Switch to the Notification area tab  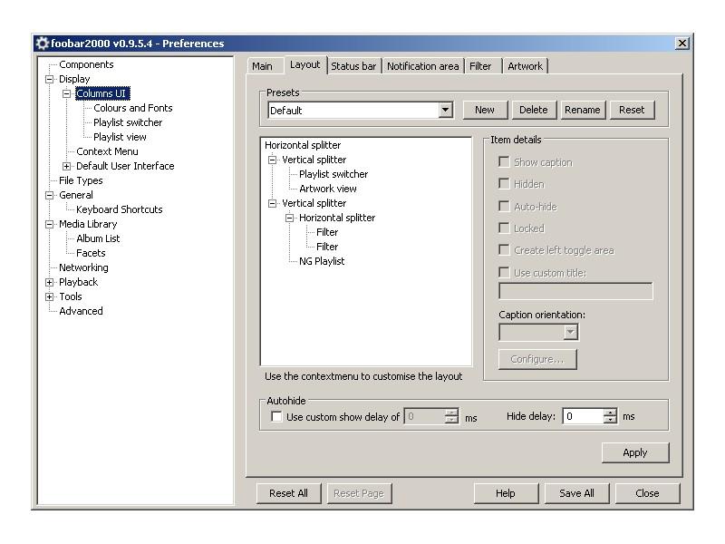click(x=422, y=66)
